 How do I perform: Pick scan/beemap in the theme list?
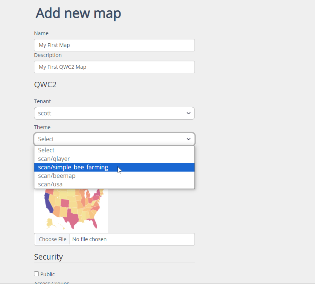point(57,176)
